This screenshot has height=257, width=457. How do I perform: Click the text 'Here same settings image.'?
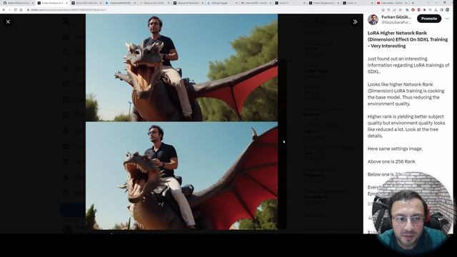tap(395, 148)
